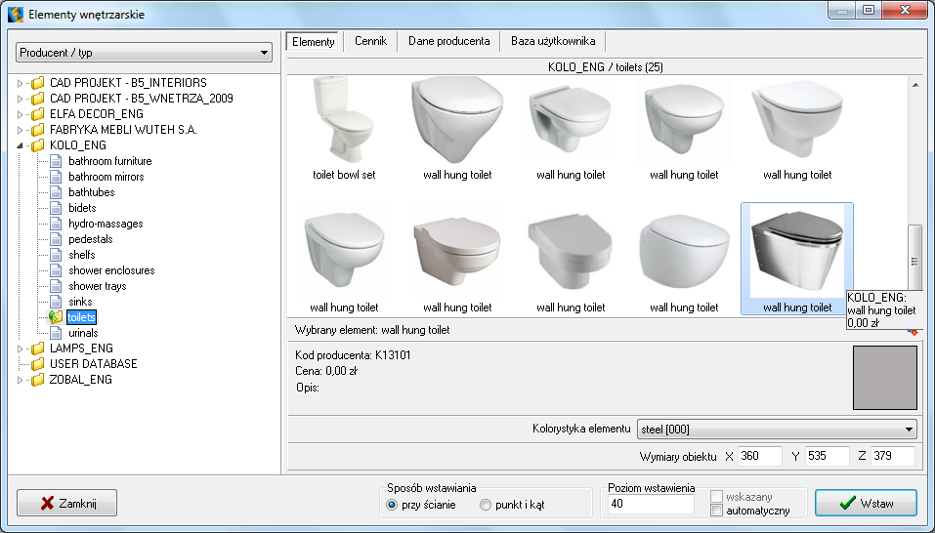Click the shelfs document icon
The height and width of the screenshot is (533, 935).
click(x=56, y=255)
